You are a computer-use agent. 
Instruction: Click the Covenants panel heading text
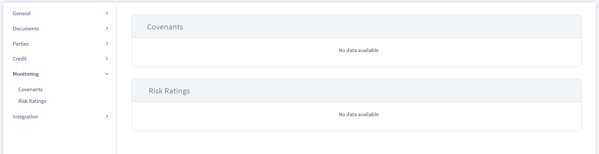click(x=165, y=27)
